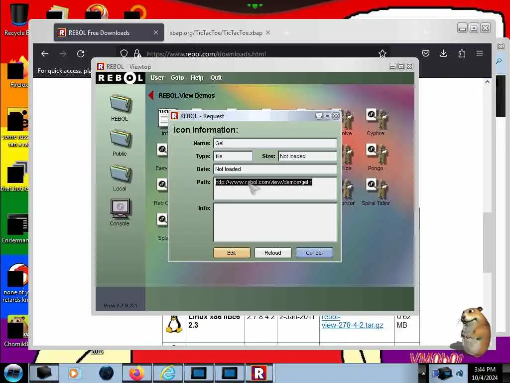510x383 pixels.
Task: Switch to the REBOL Free Downloads tab
Action: click(x=109, y=32)
